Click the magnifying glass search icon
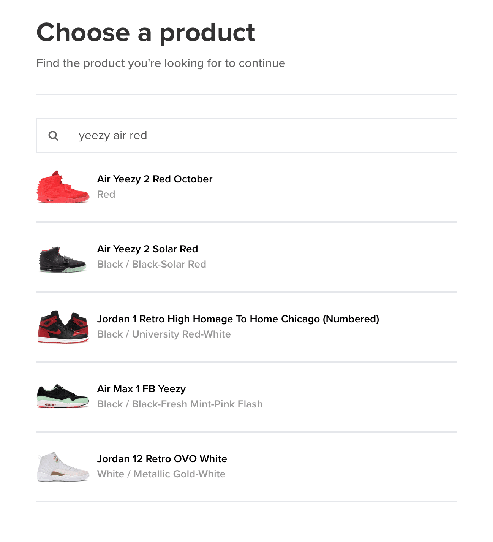Image resolution: width=493 pixels, height=542 pixels. (53, 135)
